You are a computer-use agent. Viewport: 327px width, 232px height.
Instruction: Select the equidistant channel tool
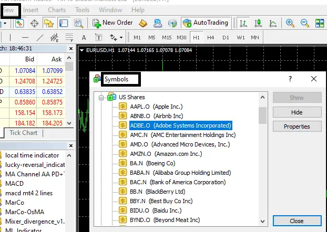(55, 38)
